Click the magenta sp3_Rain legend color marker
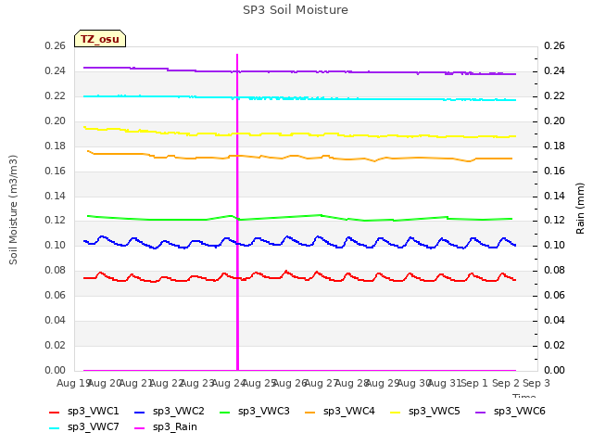Screen dimensions: 593x445 pyautogui.click(x=140, y=428)
